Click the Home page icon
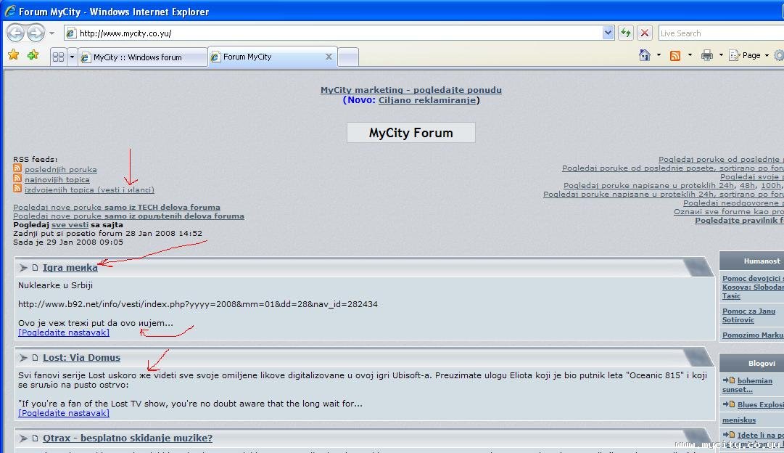Screen dimensions: 784x453 (645, 55)
